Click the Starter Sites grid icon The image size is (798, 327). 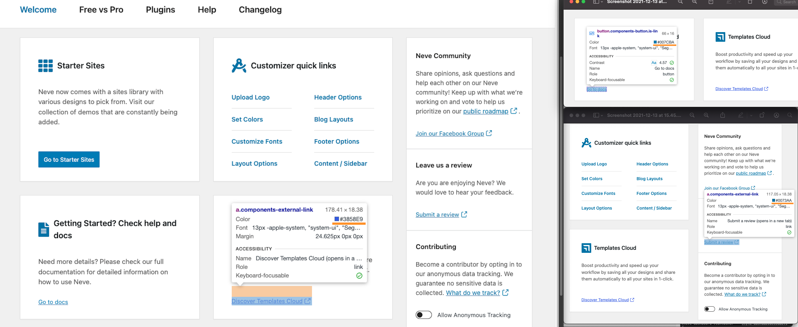click(45, 65)
